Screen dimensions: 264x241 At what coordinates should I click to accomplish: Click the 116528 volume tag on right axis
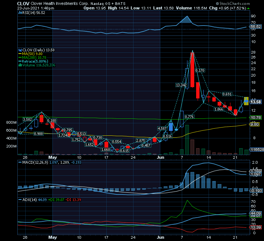pos(257,150)
